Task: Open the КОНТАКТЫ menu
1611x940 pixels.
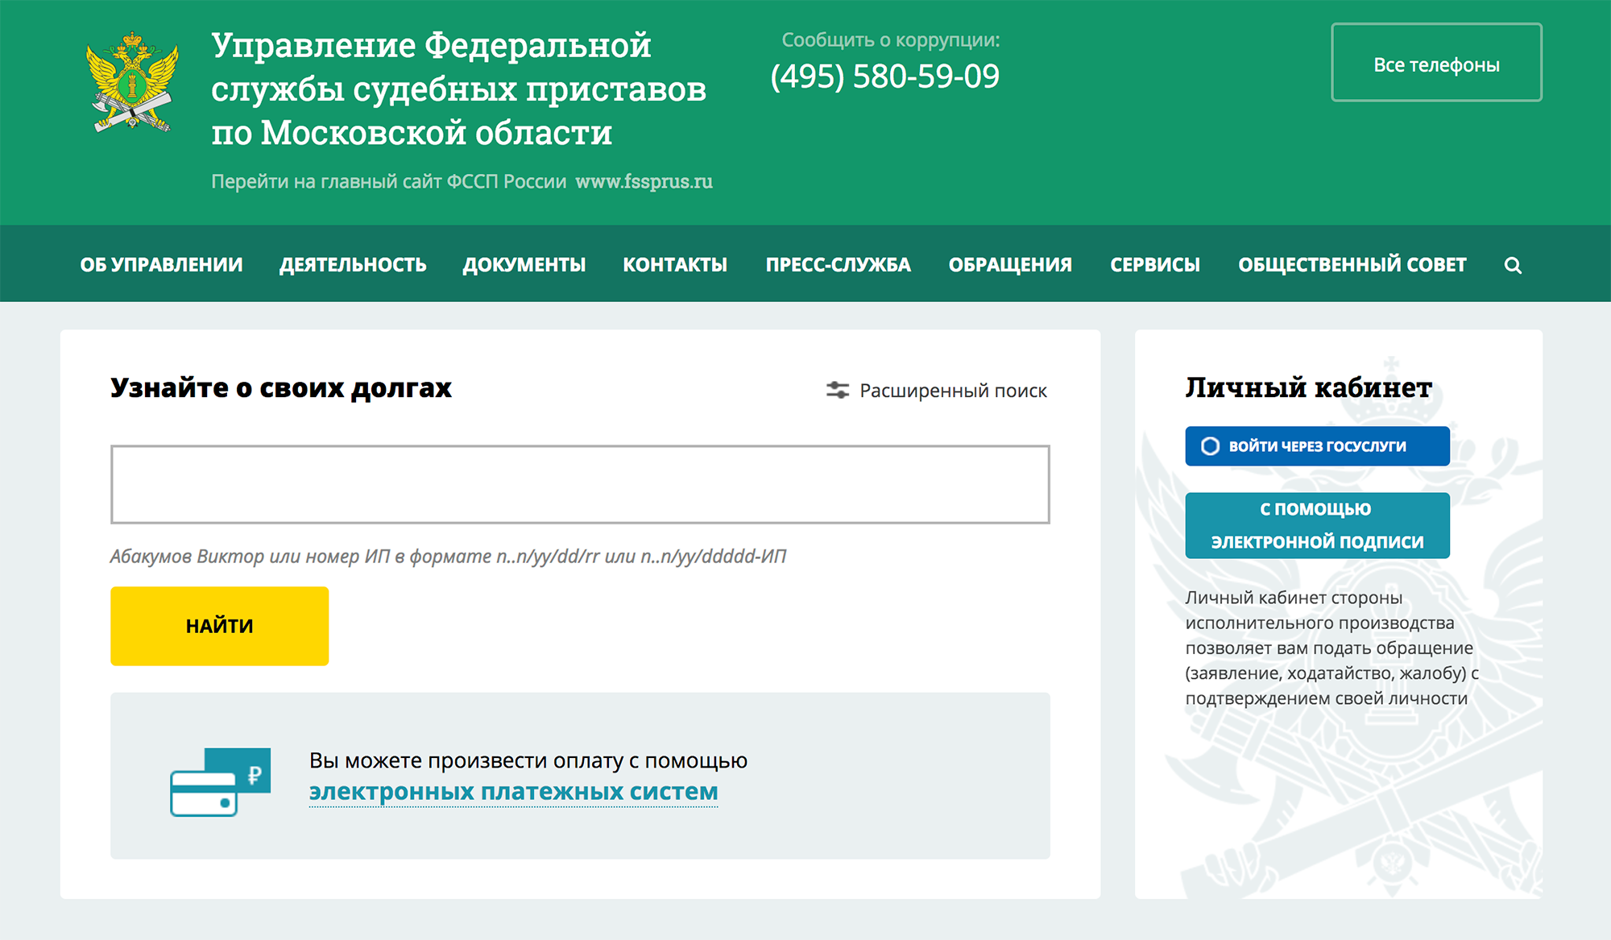Action: (x=675, y=265)
